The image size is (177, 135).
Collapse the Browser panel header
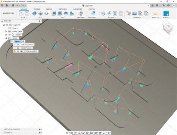tap(2, 21)
